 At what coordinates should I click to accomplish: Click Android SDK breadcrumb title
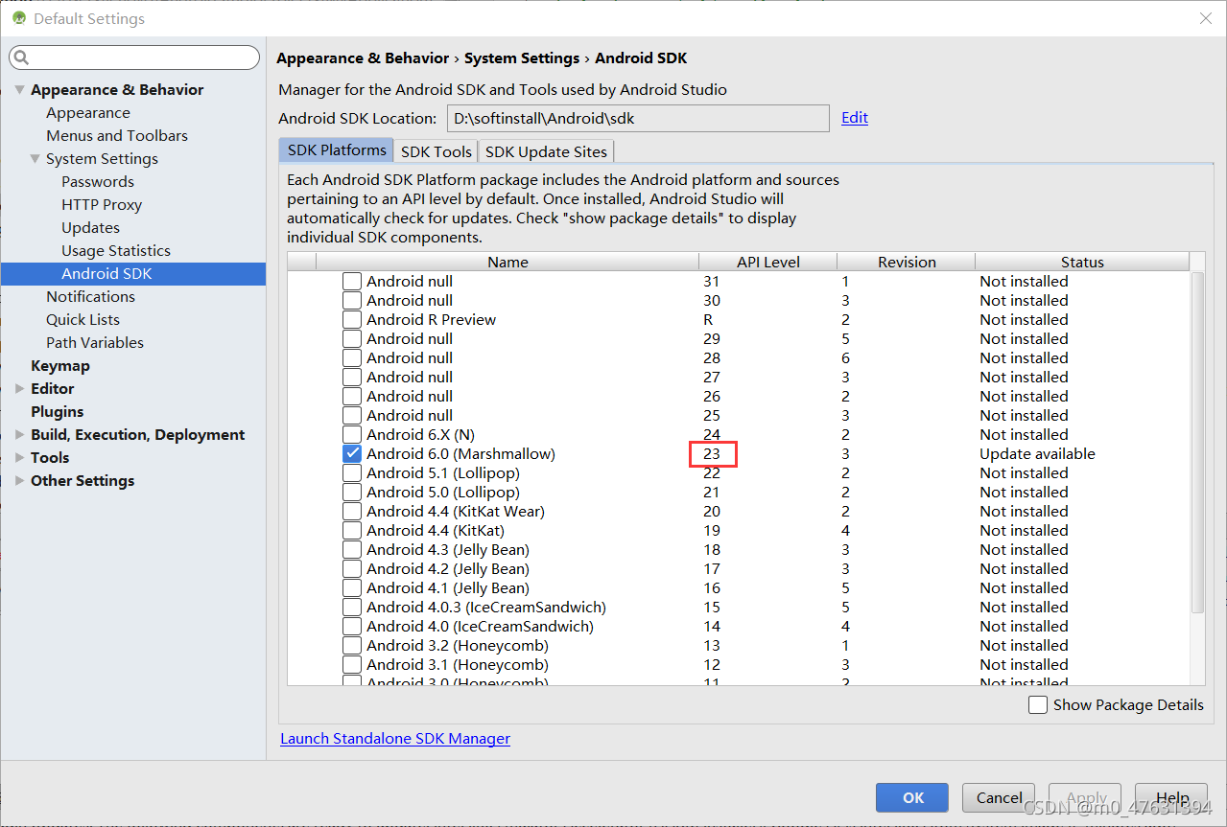coord(641,58)
